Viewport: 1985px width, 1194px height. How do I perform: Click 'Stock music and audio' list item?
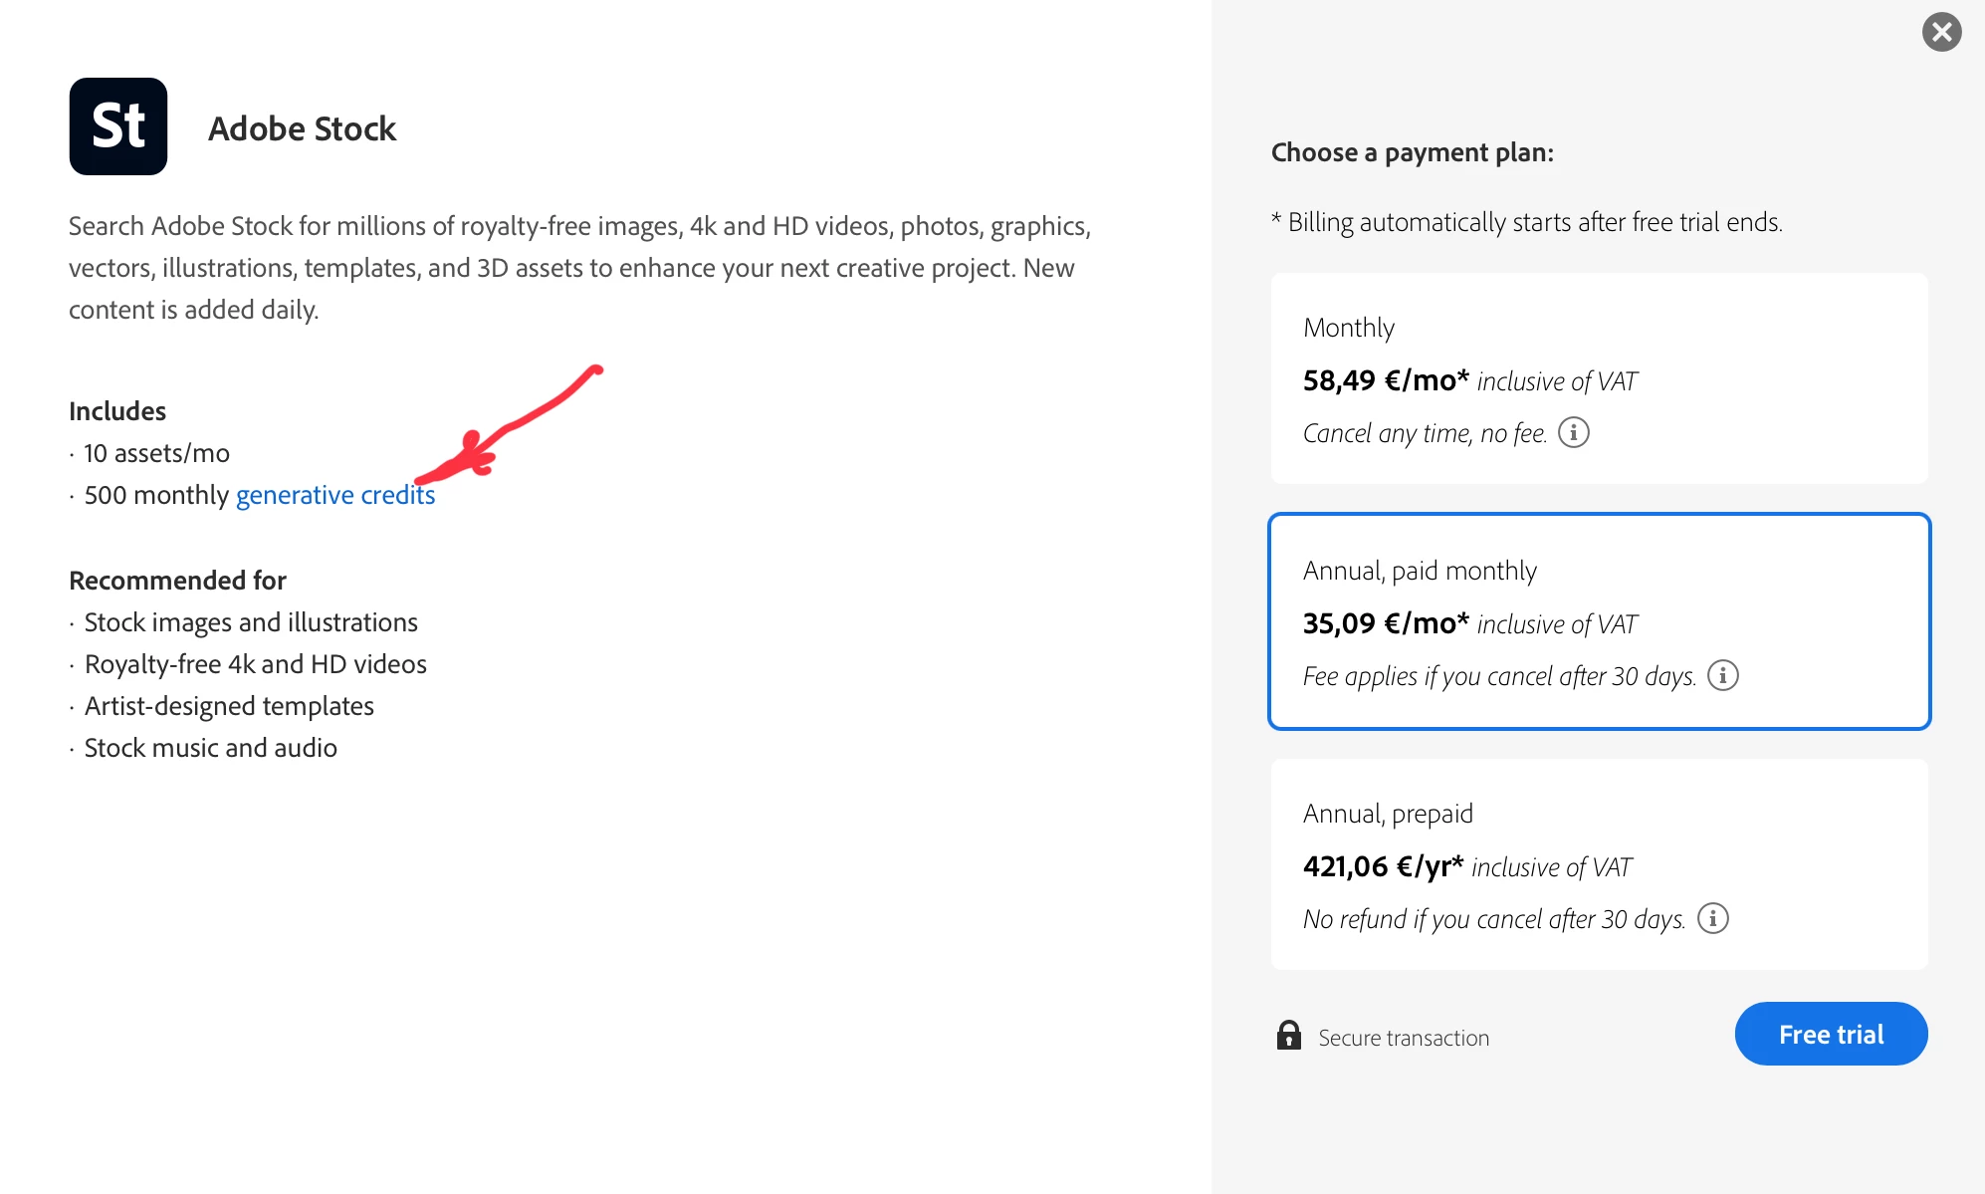click(x=211, y=748)
